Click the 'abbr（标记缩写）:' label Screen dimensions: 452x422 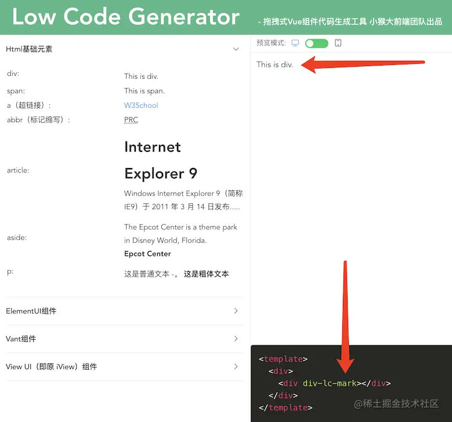(38, 119)
